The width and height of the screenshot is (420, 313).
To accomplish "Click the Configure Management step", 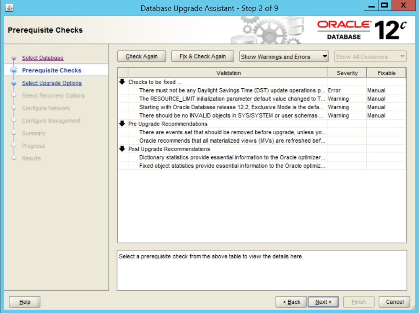I will pyautogui.click(x=51, y=121).
